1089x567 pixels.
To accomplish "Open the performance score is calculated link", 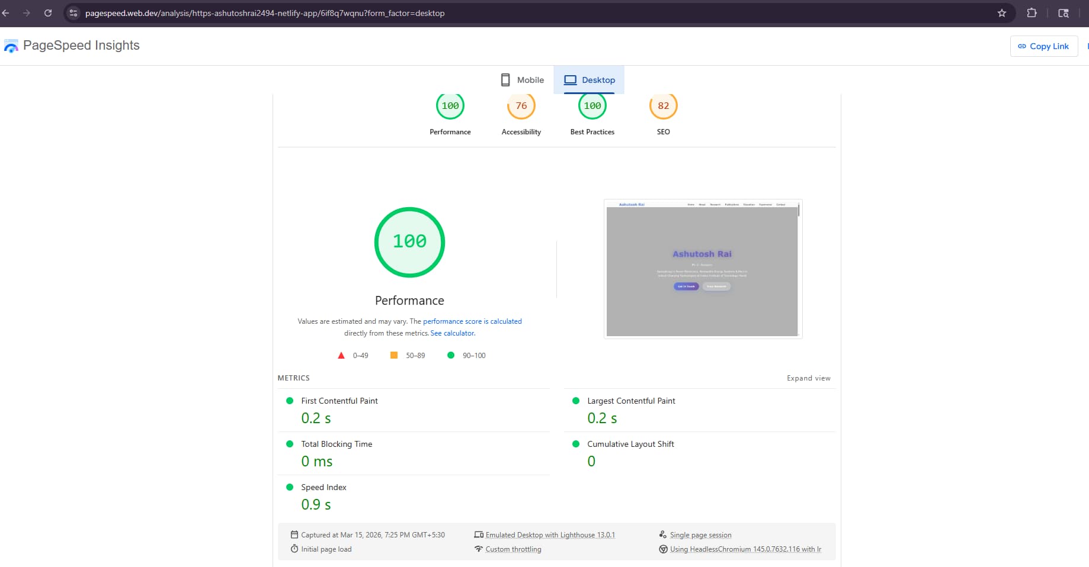I will tap(472, 321).
